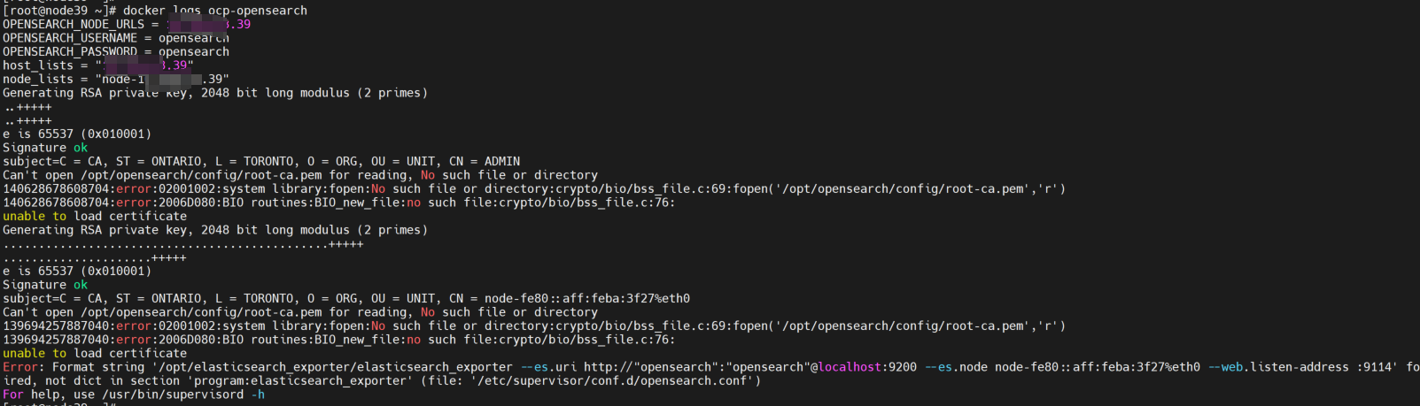Viewport: 1420px width, 406px height.
Task: Click the red Error: Format string text
Action: 74,367
